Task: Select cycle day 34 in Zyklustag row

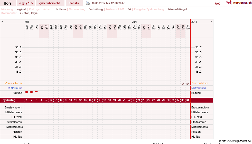Action: coord(188,100)
